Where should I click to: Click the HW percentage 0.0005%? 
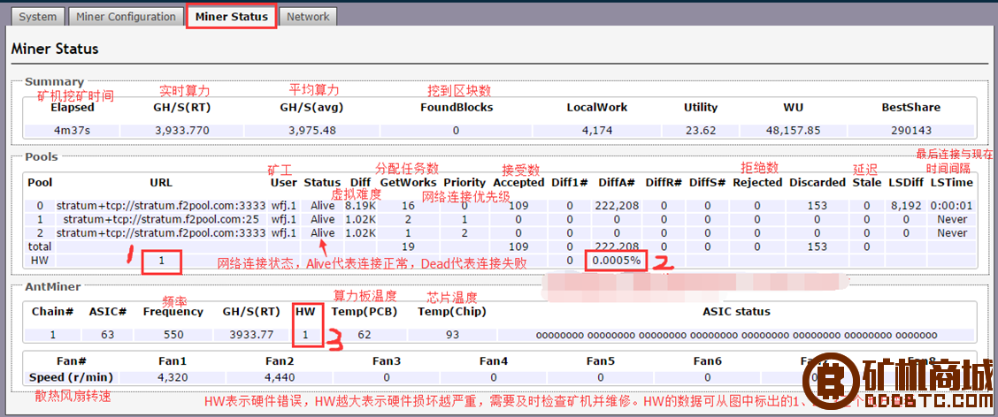[616, 261]
